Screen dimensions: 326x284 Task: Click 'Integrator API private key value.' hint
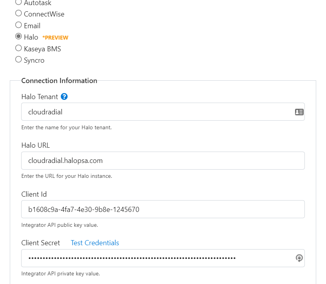click(x=61, y=273)
